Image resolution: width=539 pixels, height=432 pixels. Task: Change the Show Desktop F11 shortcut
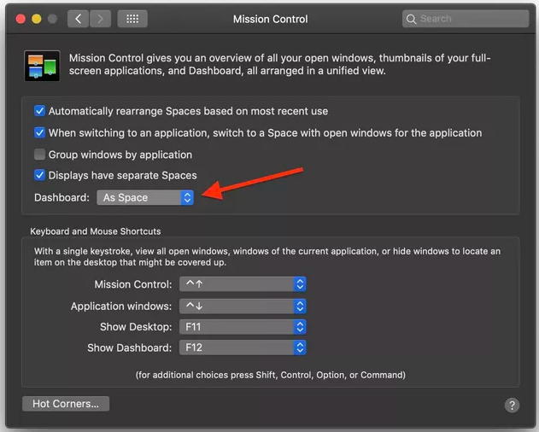pos(243,326)
